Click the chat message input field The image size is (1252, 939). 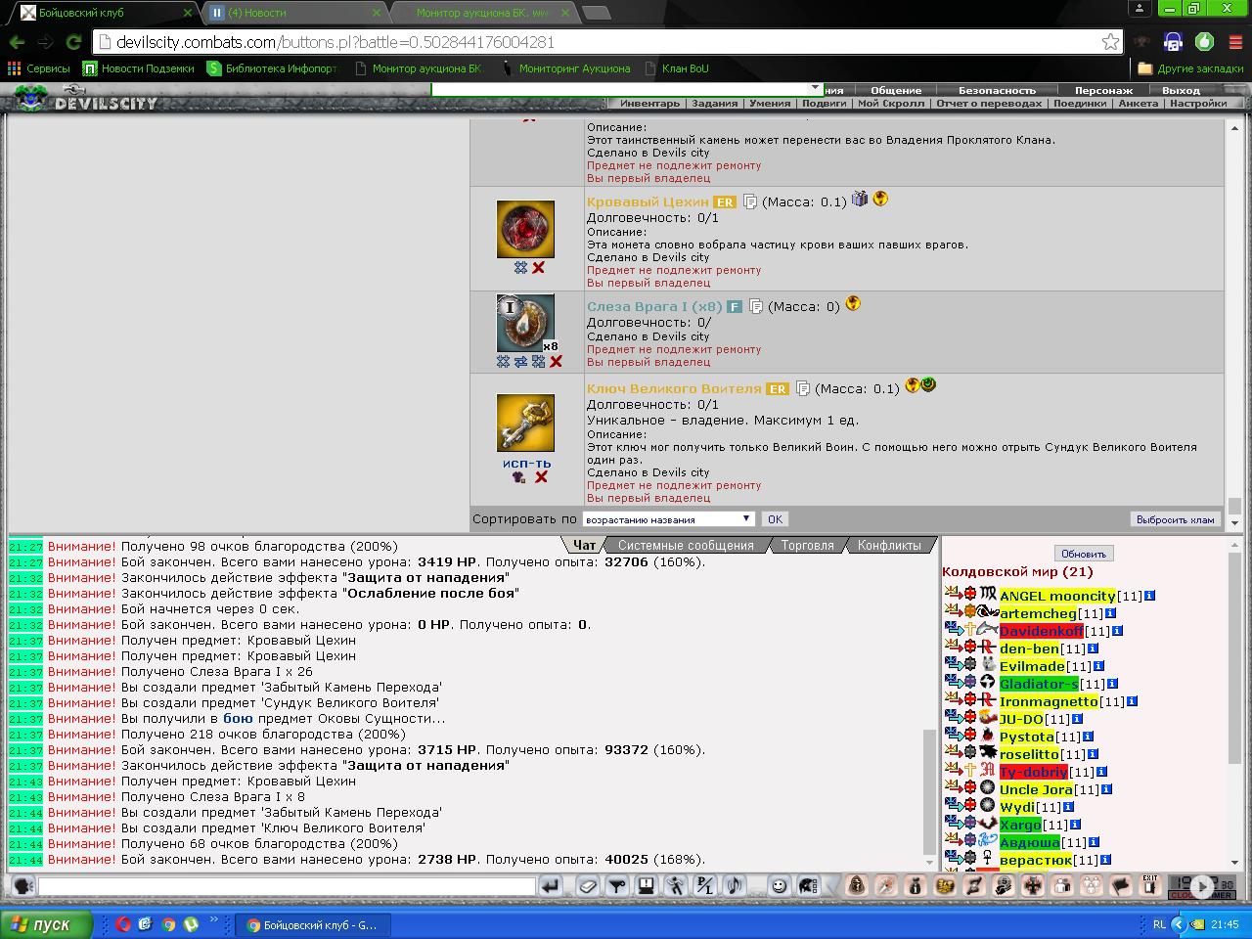(287, 885)
